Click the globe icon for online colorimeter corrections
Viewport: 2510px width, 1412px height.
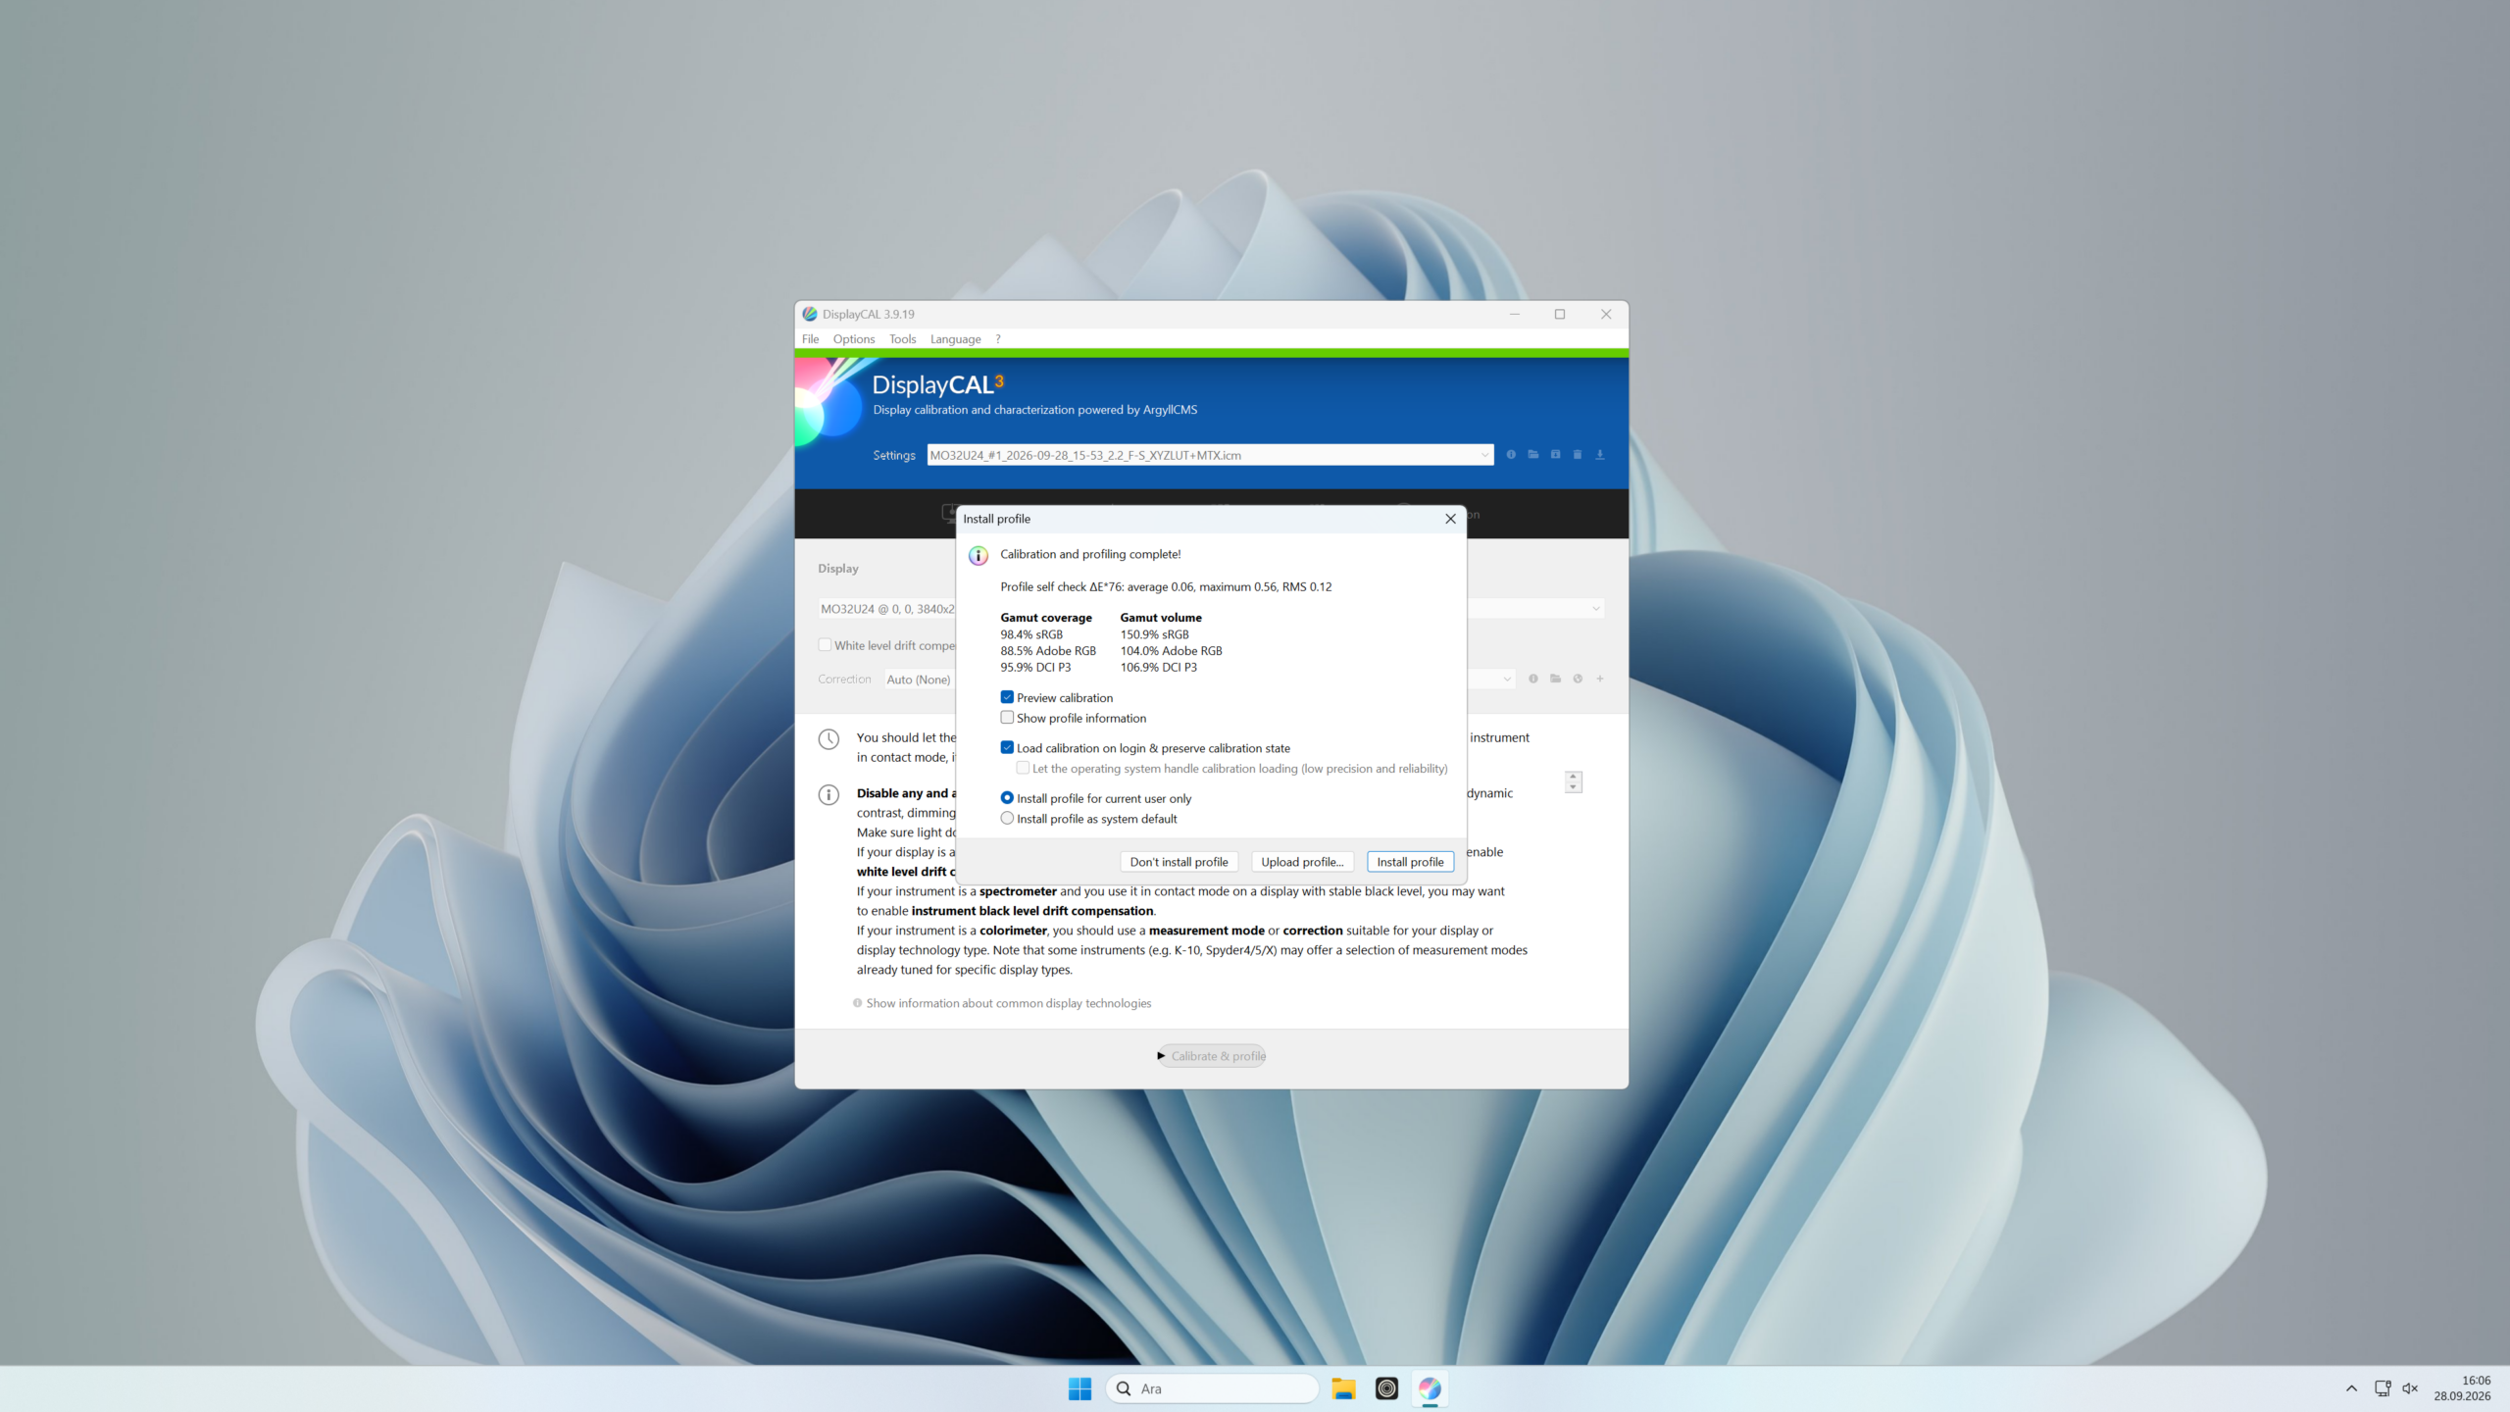(1578, 679)
